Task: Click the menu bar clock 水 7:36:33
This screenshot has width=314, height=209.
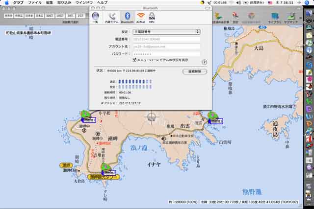Action: (285, 2)
